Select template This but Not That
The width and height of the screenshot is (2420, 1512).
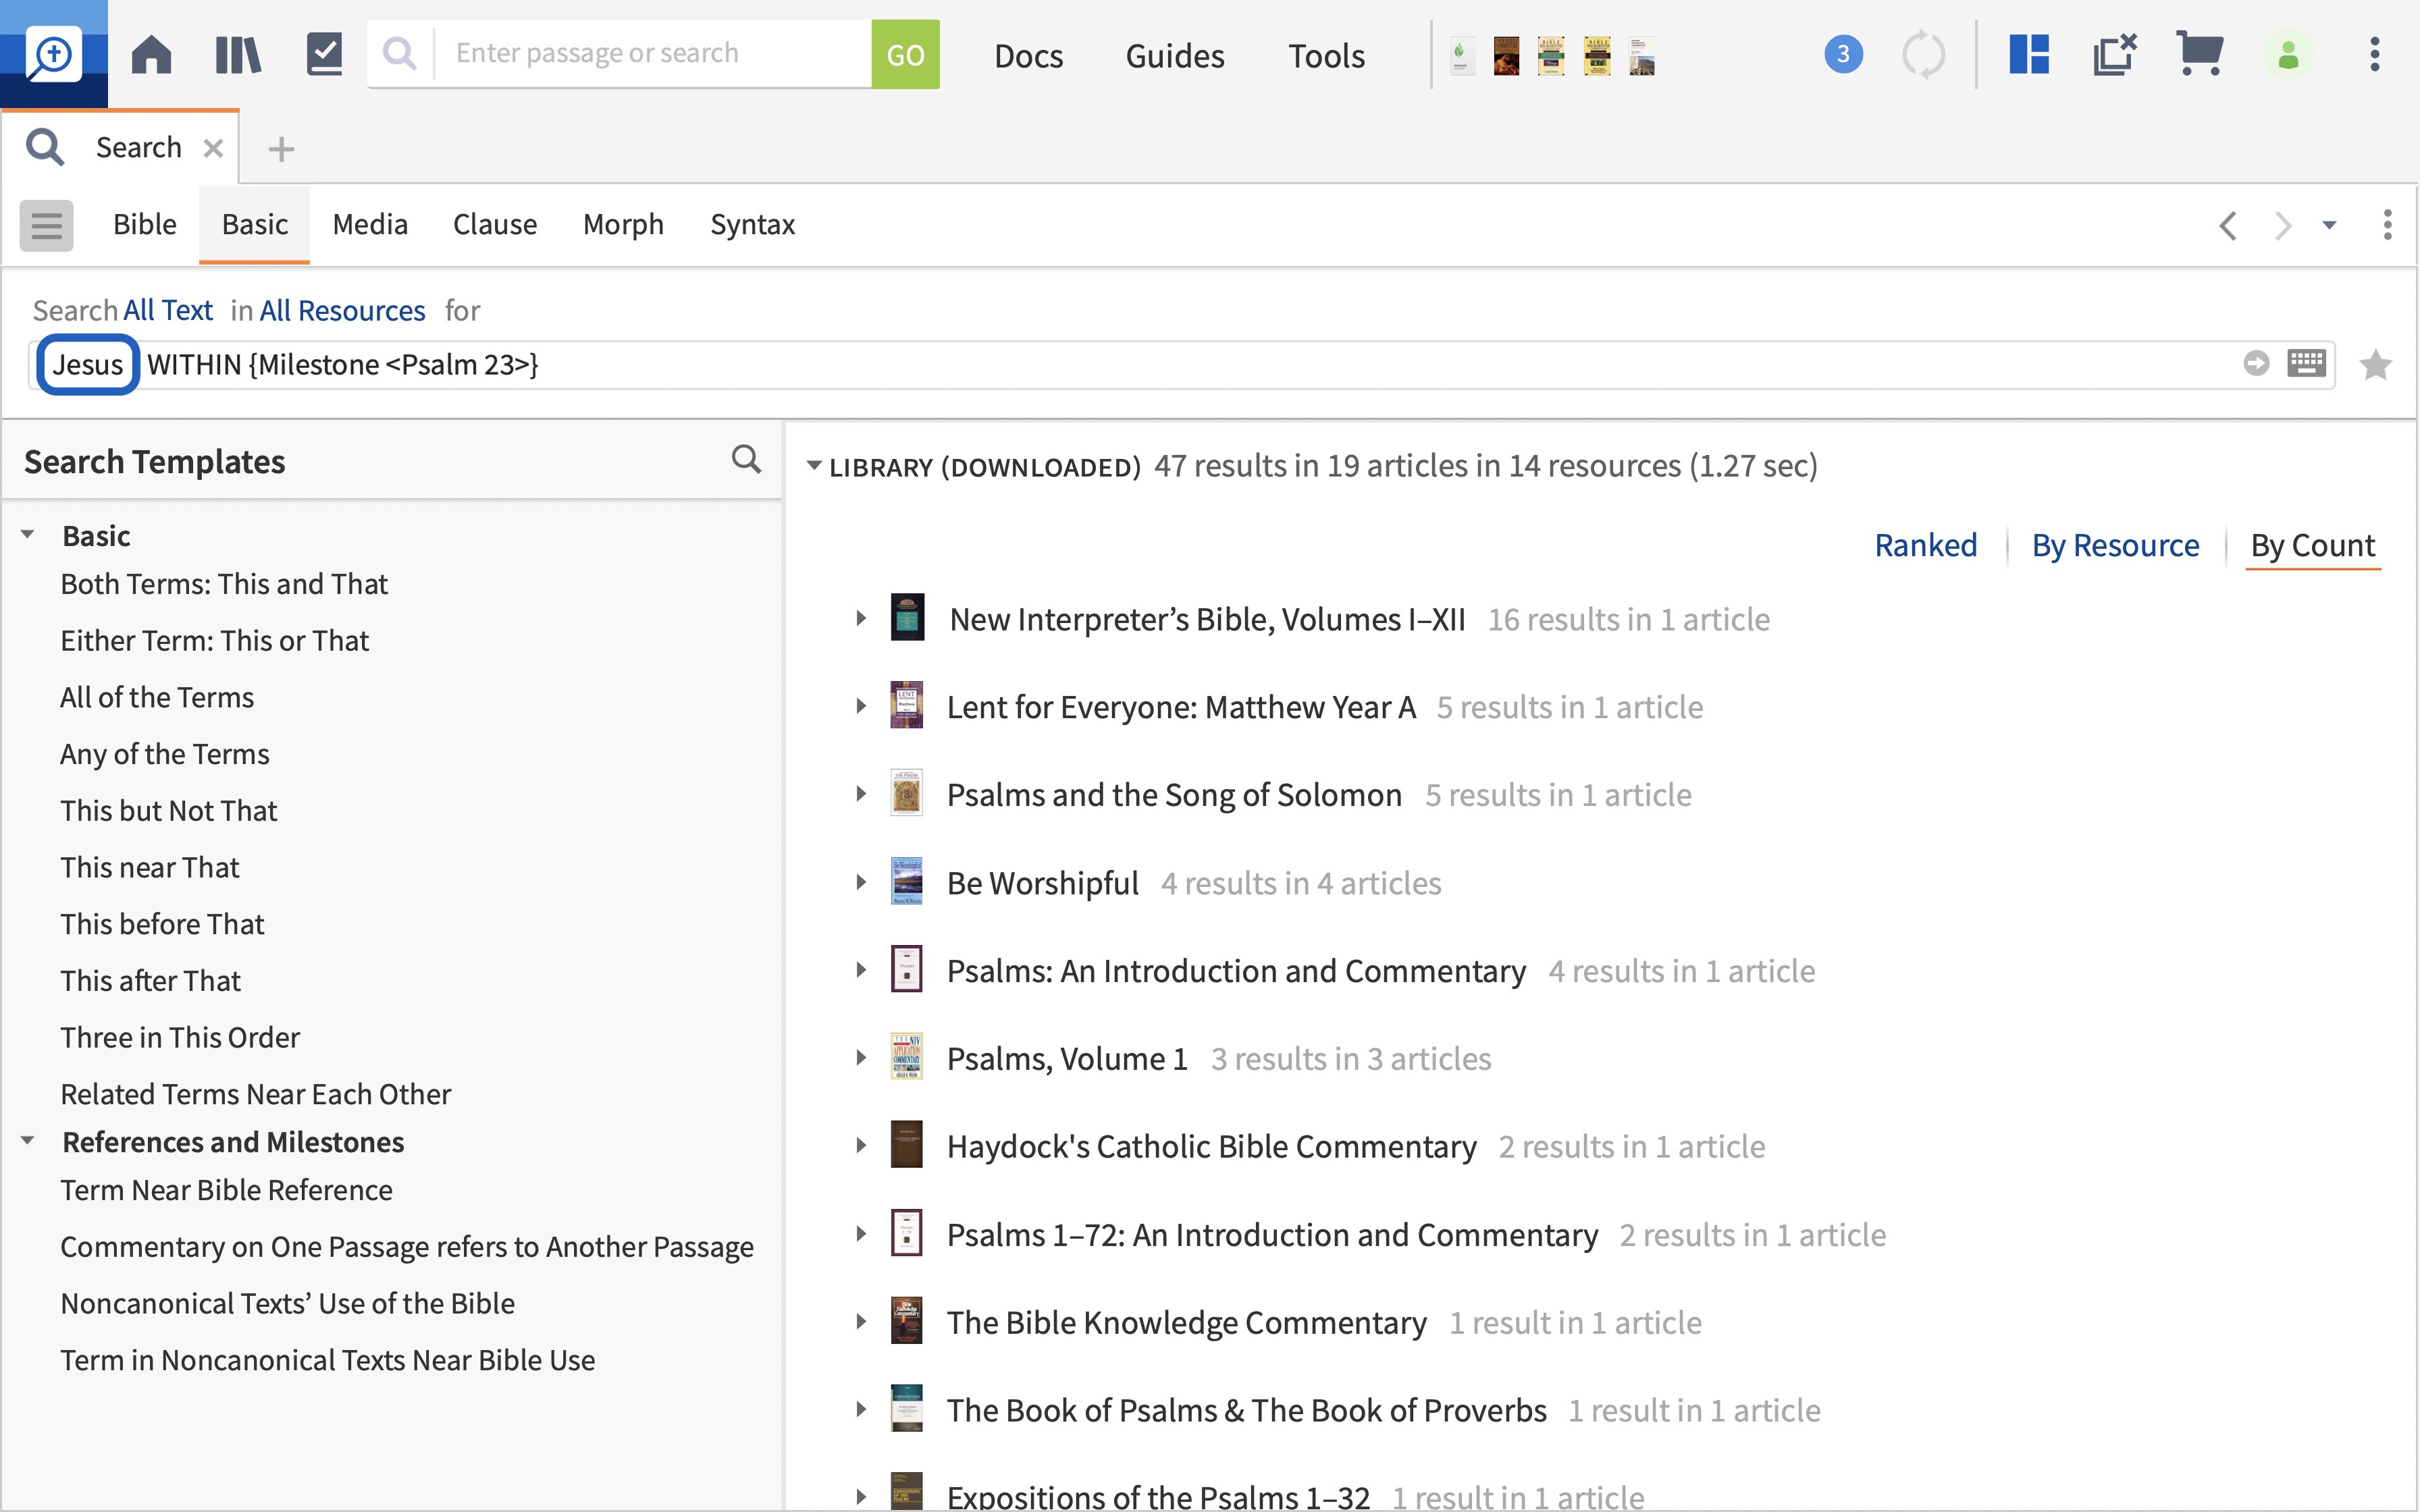pos(168,811)
